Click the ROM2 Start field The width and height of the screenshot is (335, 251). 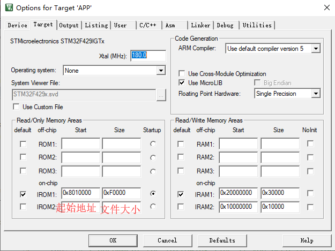(81, 157)
